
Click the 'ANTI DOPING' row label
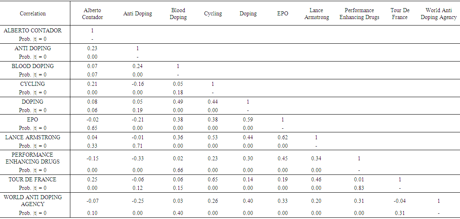33,48
